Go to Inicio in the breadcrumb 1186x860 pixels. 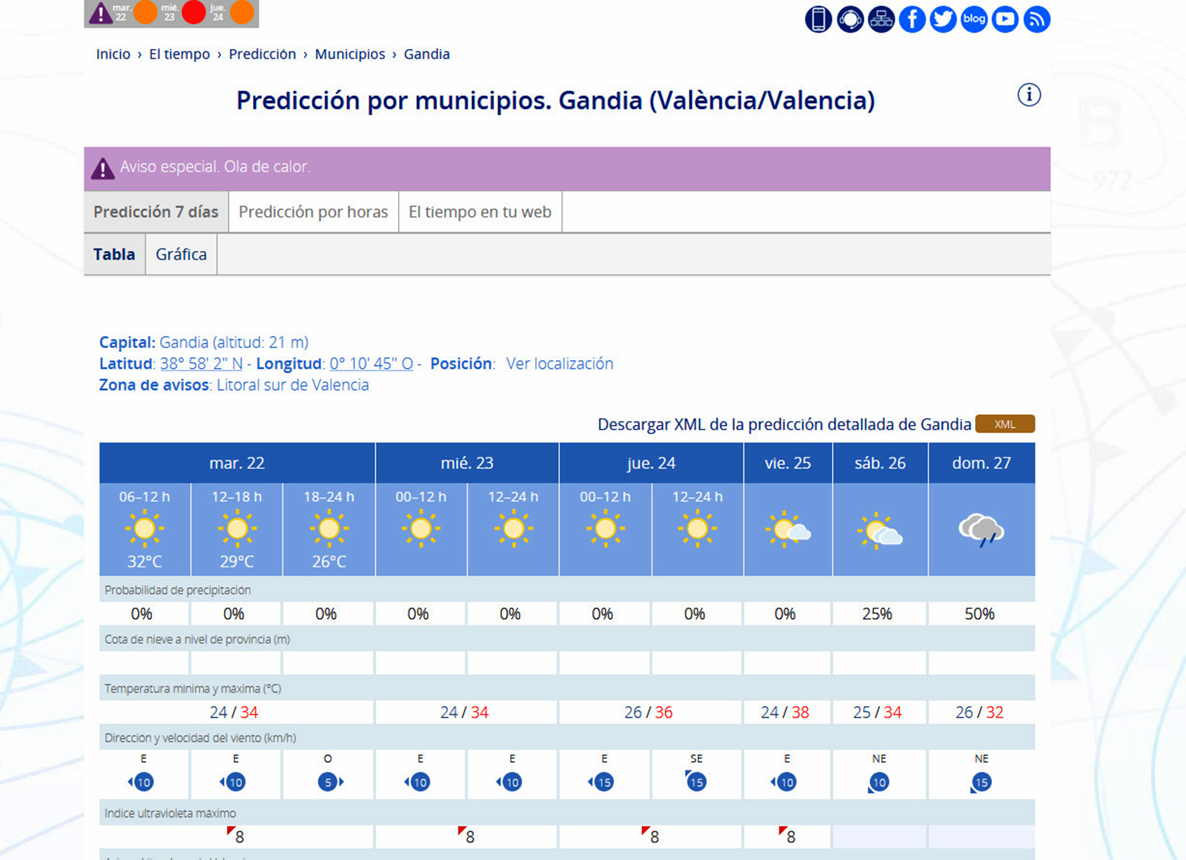coord(113,54)
